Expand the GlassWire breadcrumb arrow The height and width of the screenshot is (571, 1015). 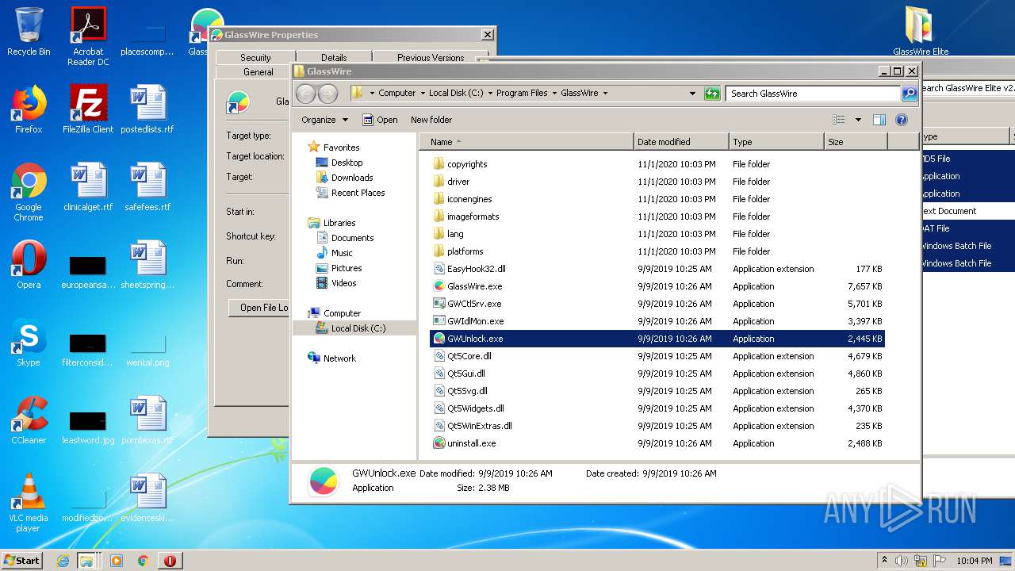pyautogui.click(x=605, y=93)
